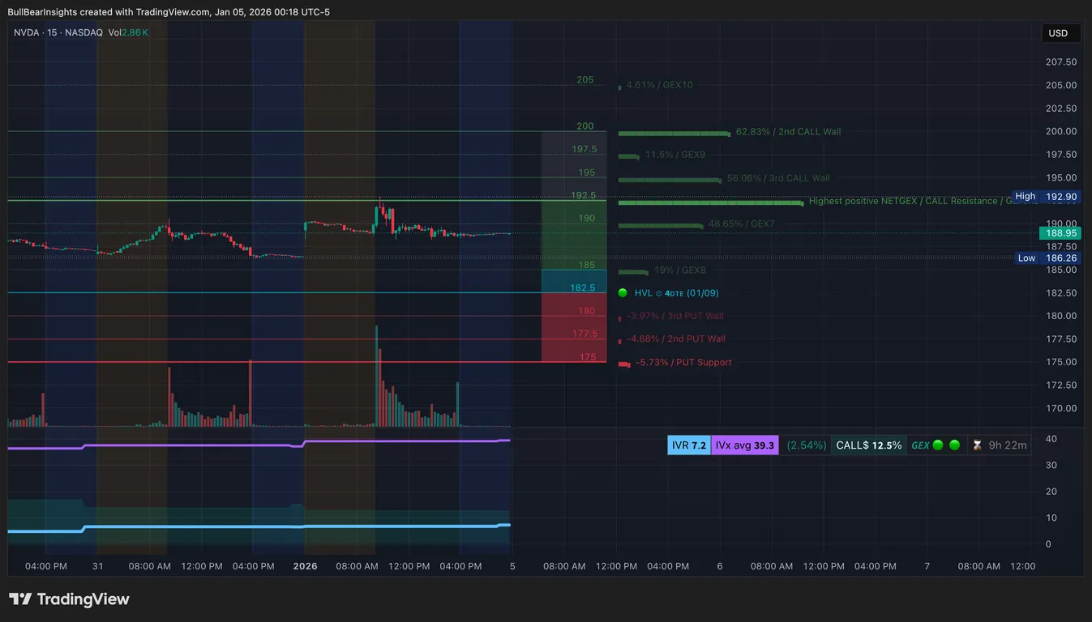Click the second green GEX status dot

[x=954, y=445]
